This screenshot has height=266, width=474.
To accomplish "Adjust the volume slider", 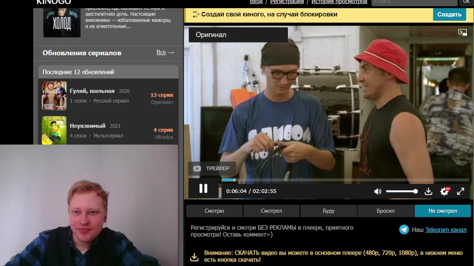I will point(402,191).
